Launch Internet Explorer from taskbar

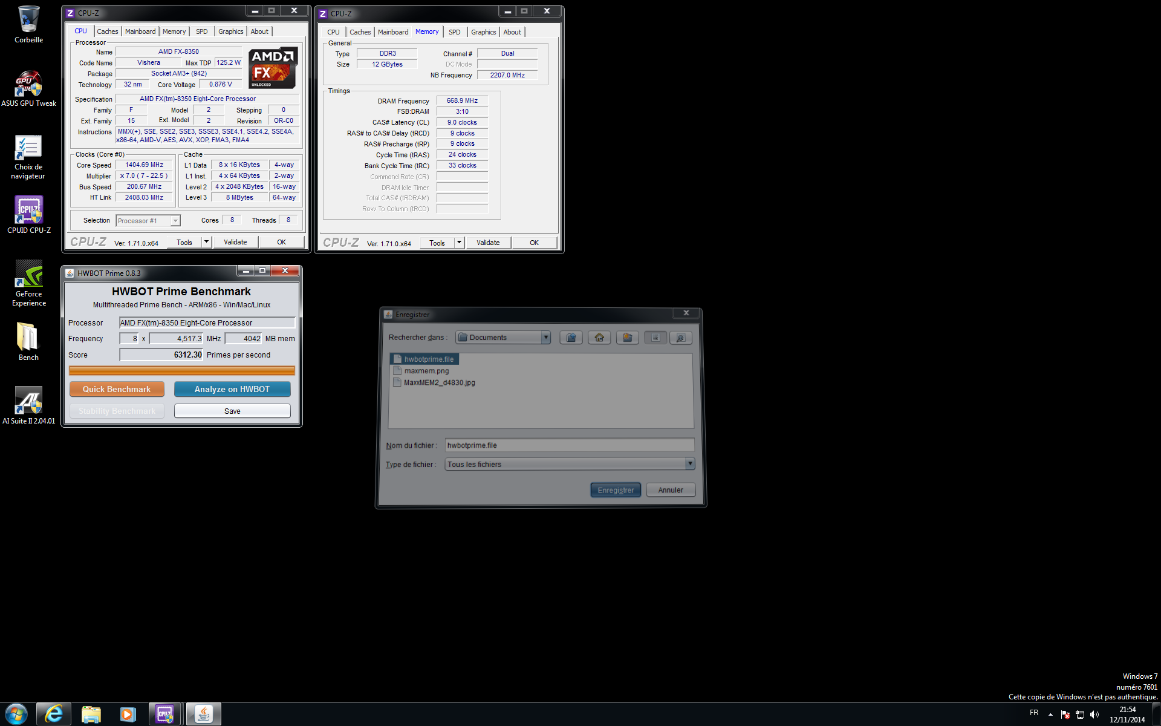(x=54, y=715)
